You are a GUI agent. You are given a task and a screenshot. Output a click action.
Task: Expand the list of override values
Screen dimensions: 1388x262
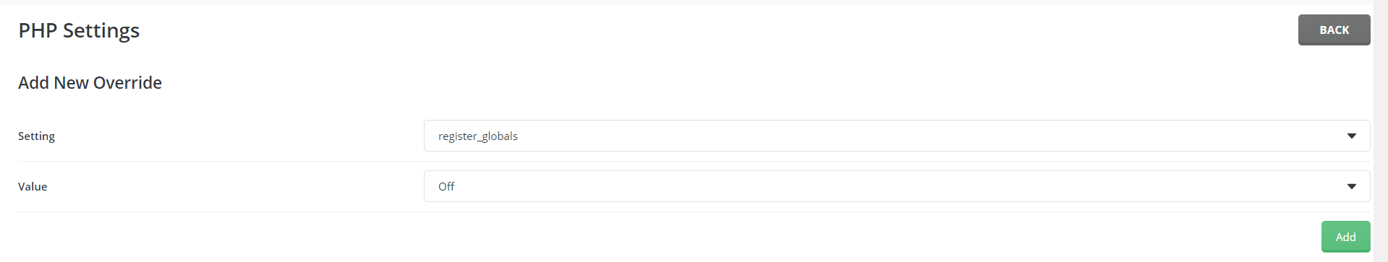[x=897, y=186]
